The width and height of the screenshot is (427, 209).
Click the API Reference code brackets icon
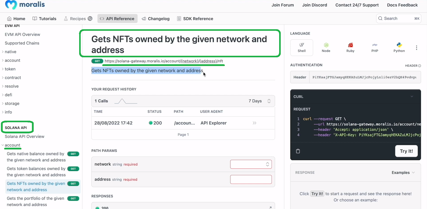coord(102,19)
